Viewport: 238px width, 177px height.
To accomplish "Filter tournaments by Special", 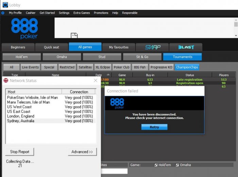I will pos(49,67).
